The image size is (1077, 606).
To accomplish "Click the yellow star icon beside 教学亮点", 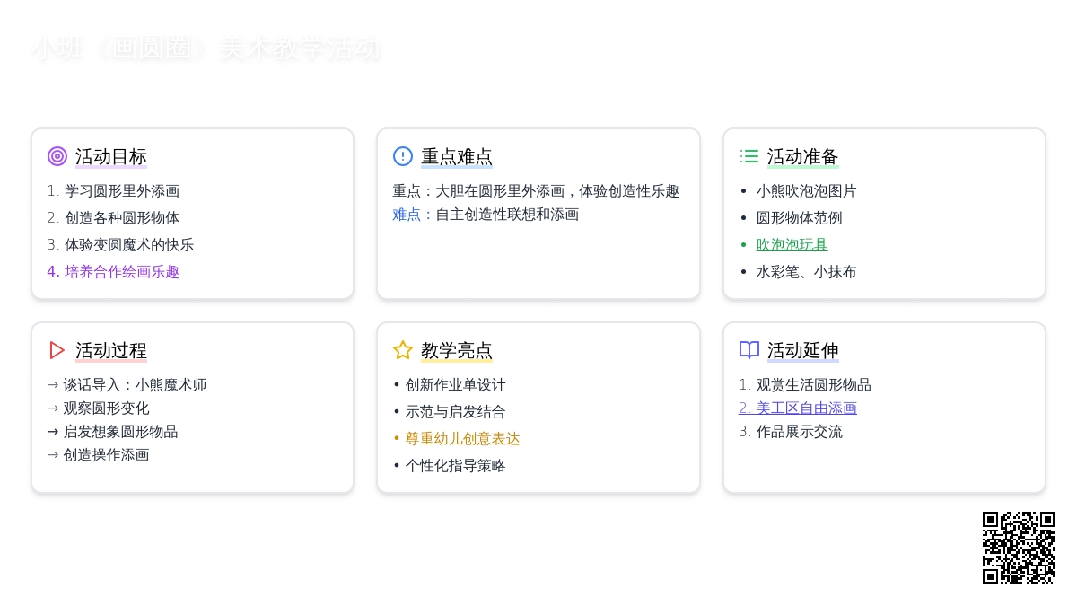I will [403, 350].
